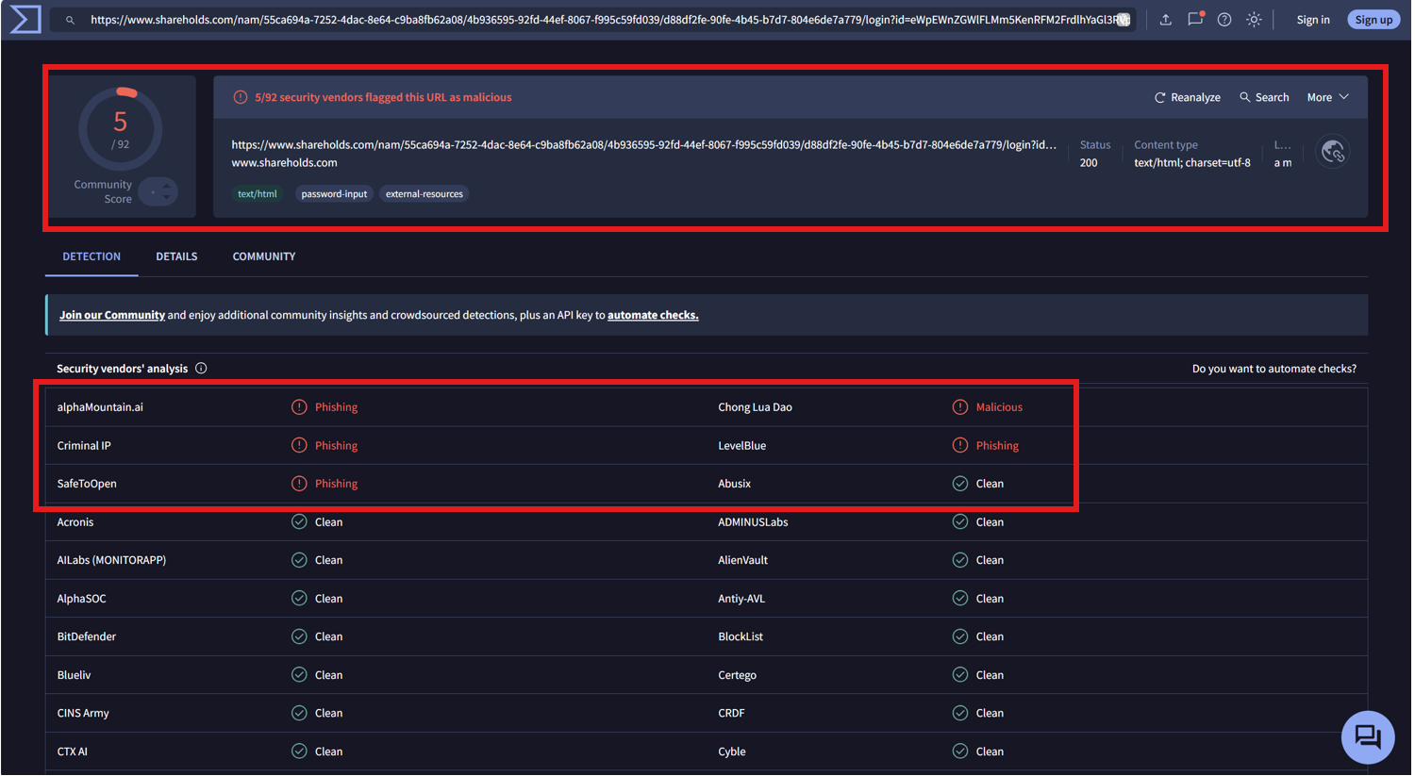The width and height of the screenshot is (1415, 776).
Task: Click the clean checkmark icon for CRDF
Action: 960,713
